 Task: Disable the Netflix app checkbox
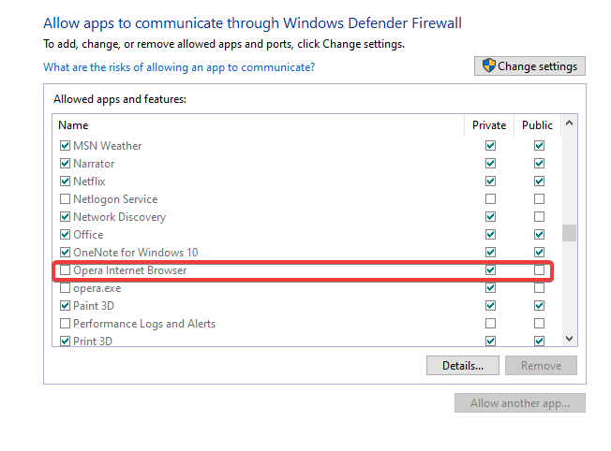tap(65, 182)
